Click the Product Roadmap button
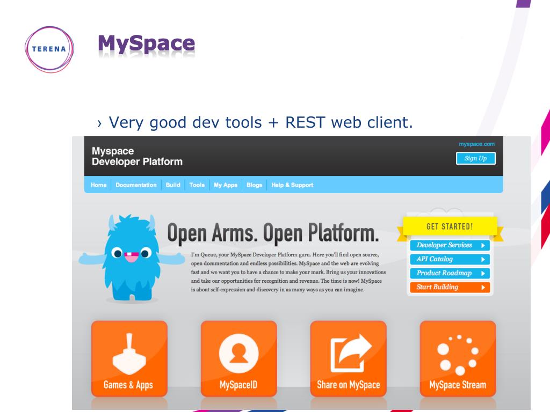550x412 pixels. [450, 273]
